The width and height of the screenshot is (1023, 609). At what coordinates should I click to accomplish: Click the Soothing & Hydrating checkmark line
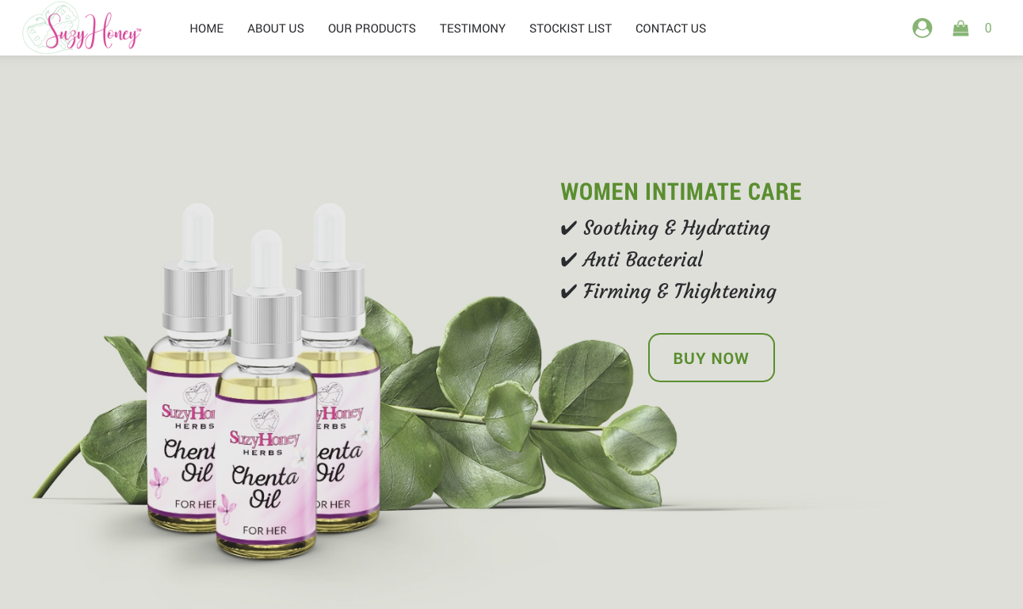point(665,228)
